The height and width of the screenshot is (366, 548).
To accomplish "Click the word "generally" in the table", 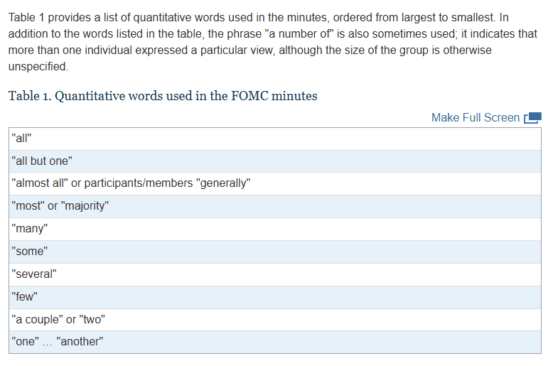I will [x=222, y=183].
